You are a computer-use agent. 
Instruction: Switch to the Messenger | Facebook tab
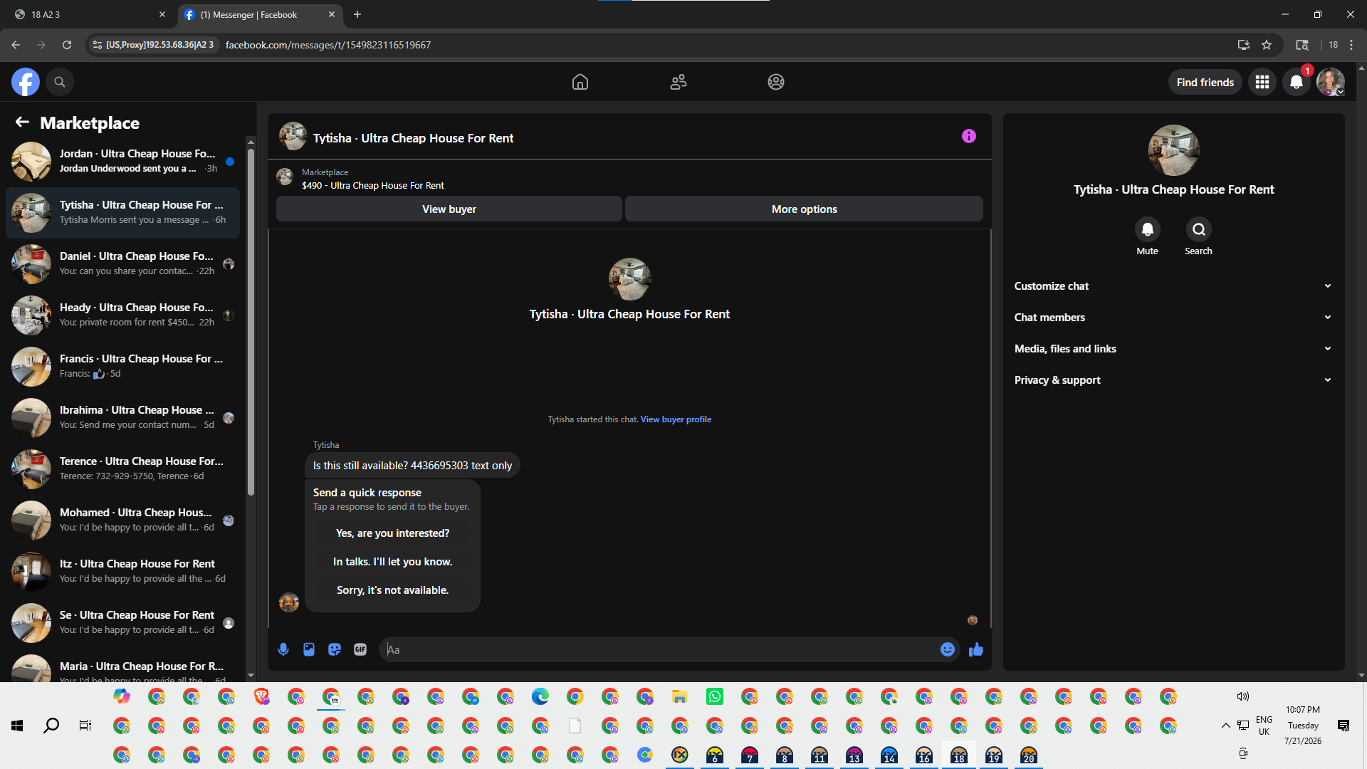point(260,14)
